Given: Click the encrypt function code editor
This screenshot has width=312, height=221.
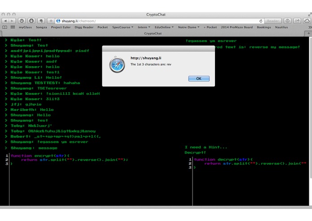Looking at the screenshot, I should 96,179.
